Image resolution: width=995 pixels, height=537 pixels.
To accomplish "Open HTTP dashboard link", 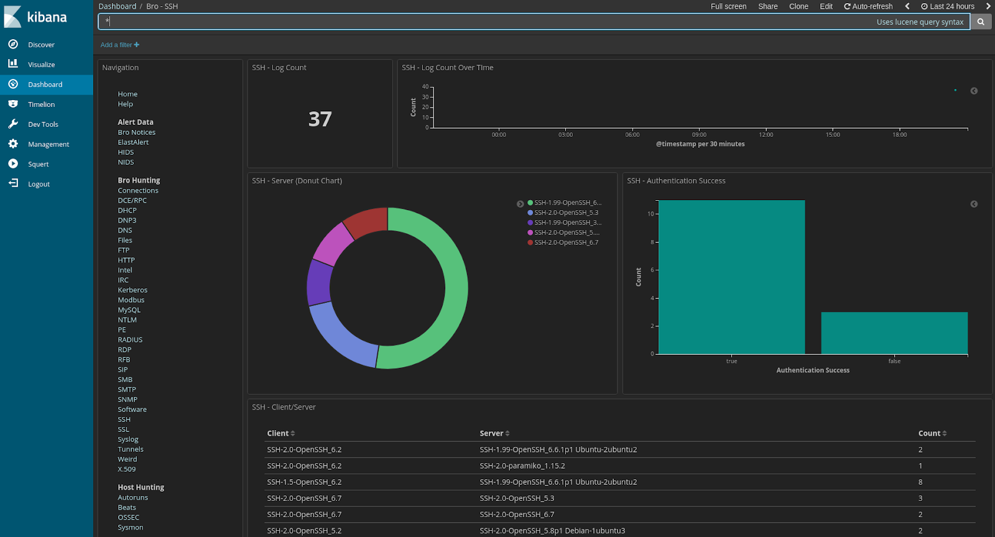I will tap(126, 260).
